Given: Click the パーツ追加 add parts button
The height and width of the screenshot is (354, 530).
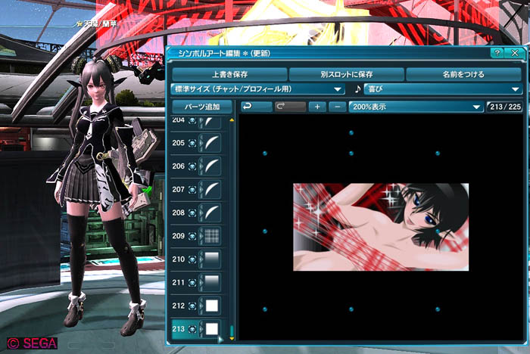Looking at the screenshot, I should 202,107.
